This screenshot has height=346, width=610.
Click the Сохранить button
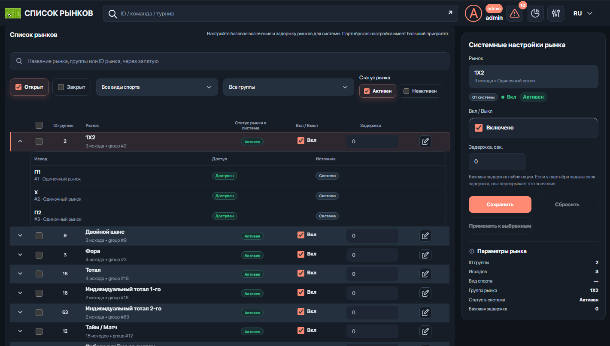(500, 205)
